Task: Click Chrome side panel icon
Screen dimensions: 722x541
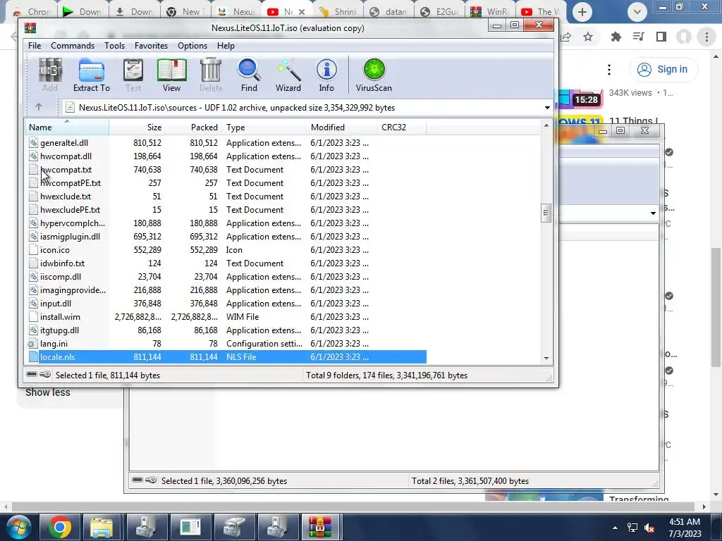Action: point(661,37)
